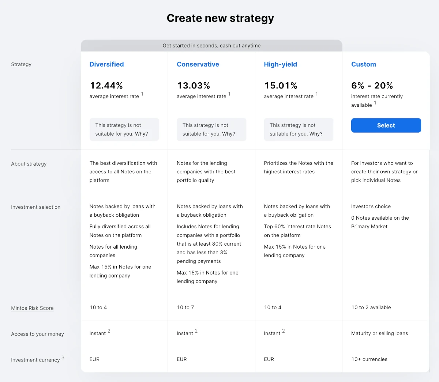Image resolution: width=439 pixels, height=382 pixels.
Task: Click the "Get started in seconds" banner
Action: pyautogui.click(x=211, y=46)
